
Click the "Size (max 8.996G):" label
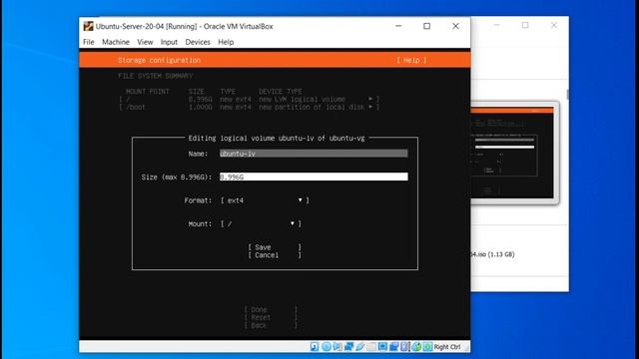(177, 178)
